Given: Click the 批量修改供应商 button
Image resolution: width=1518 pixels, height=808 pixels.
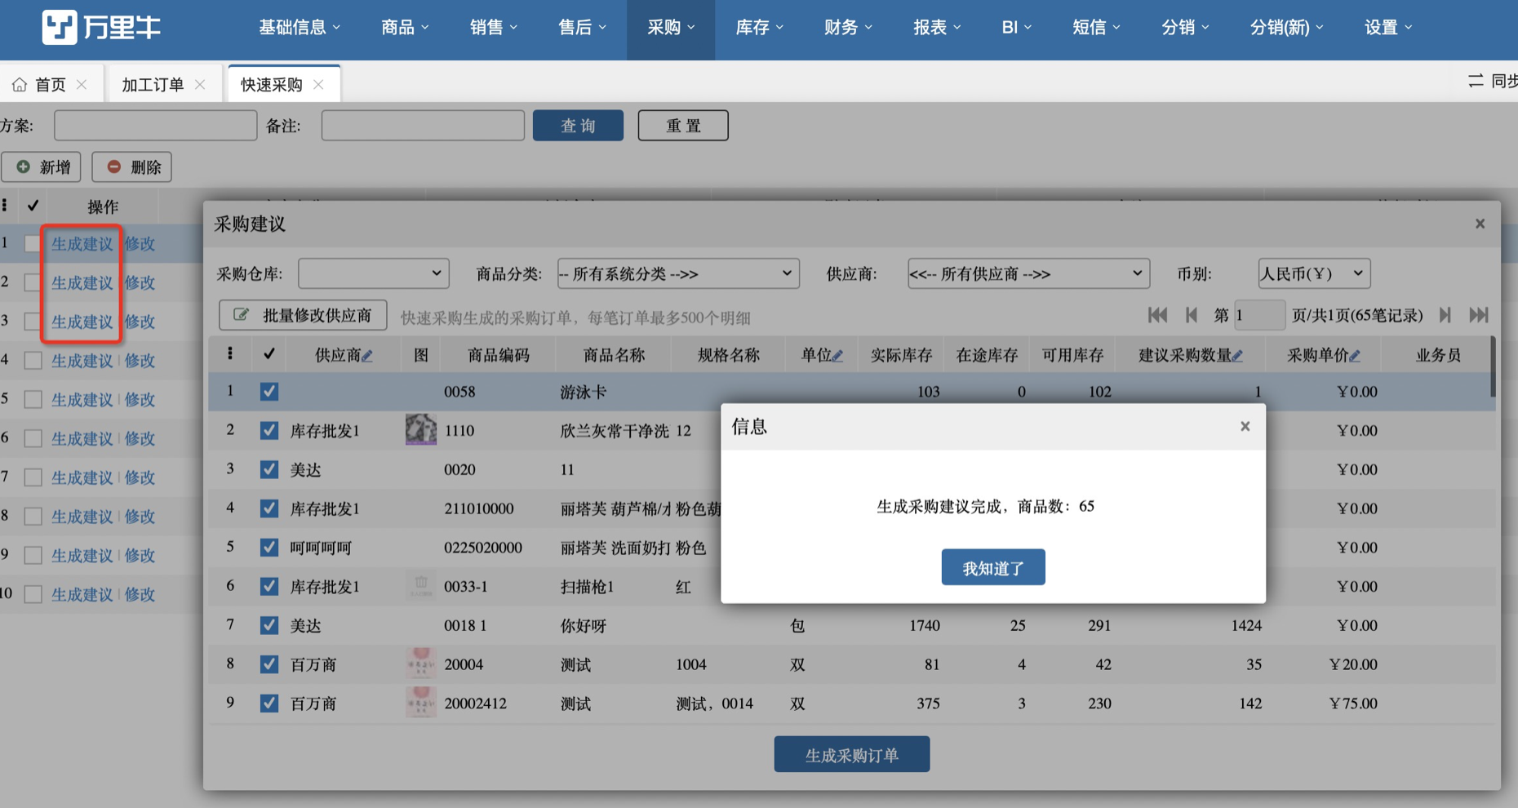Looking at the screenshot, I should coord(303,315).
